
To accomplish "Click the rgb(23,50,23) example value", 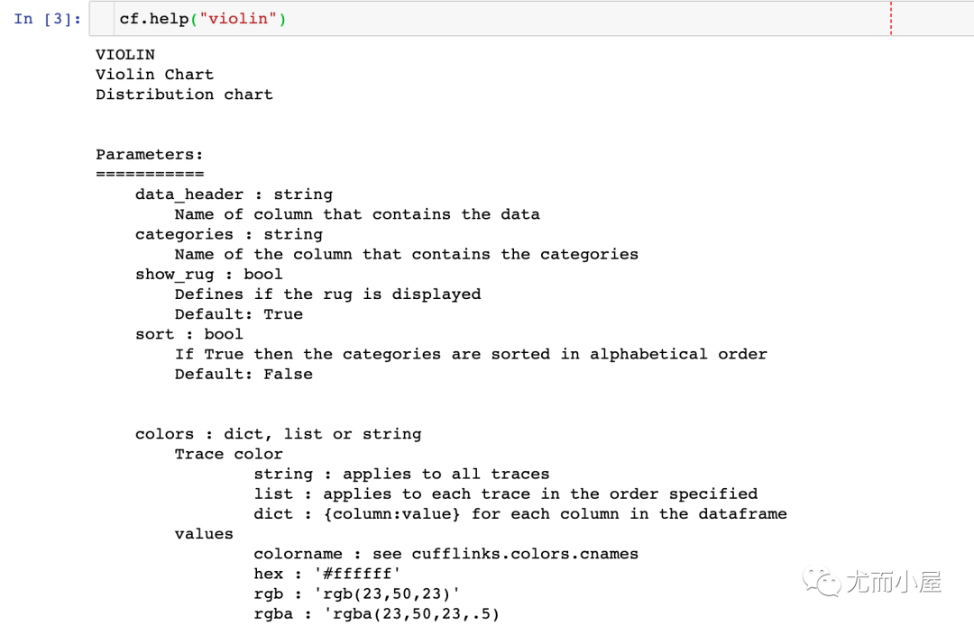I will coord(387,594).
